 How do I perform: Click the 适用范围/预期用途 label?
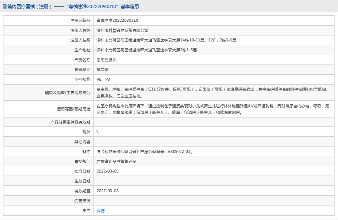pyautogui.click(x=73, y=109)
